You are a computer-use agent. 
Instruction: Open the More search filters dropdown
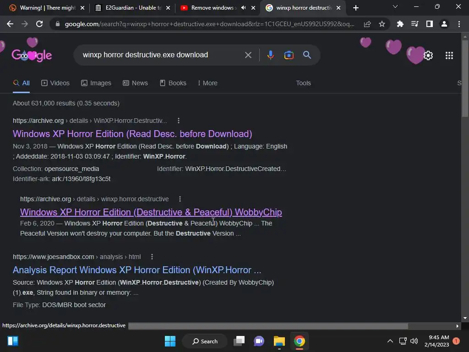tap(207, 83)
